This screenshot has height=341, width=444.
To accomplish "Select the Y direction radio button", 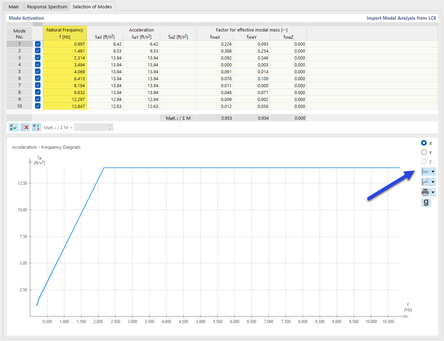I will tap(424, 152).
